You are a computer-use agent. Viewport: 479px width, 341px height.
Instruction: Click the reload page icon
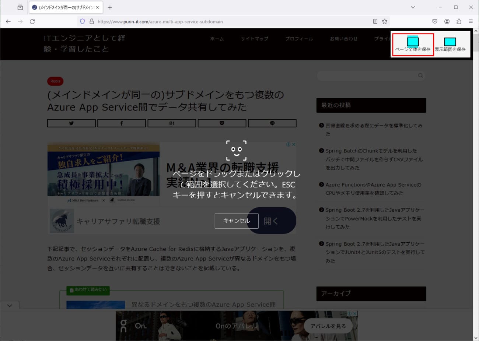point(32,21)
